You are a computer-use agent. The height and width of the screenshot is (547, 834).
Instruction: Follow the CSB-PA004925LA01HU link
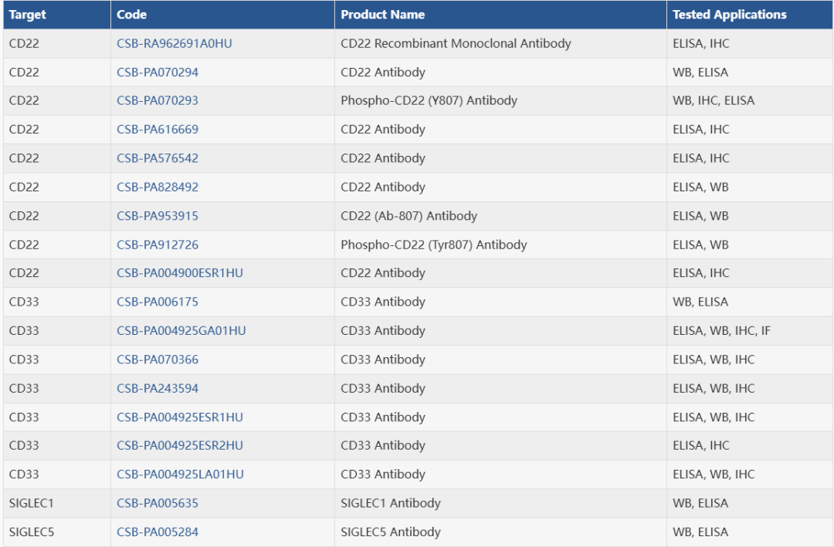(180, 474)
